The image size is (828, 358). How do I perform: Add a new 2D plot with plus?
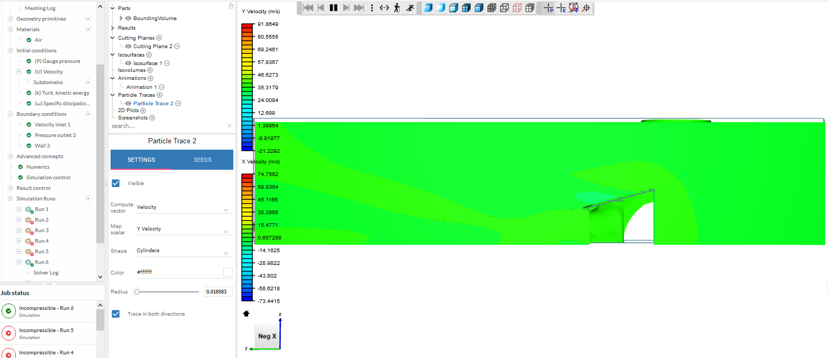[x=143, y=111]
